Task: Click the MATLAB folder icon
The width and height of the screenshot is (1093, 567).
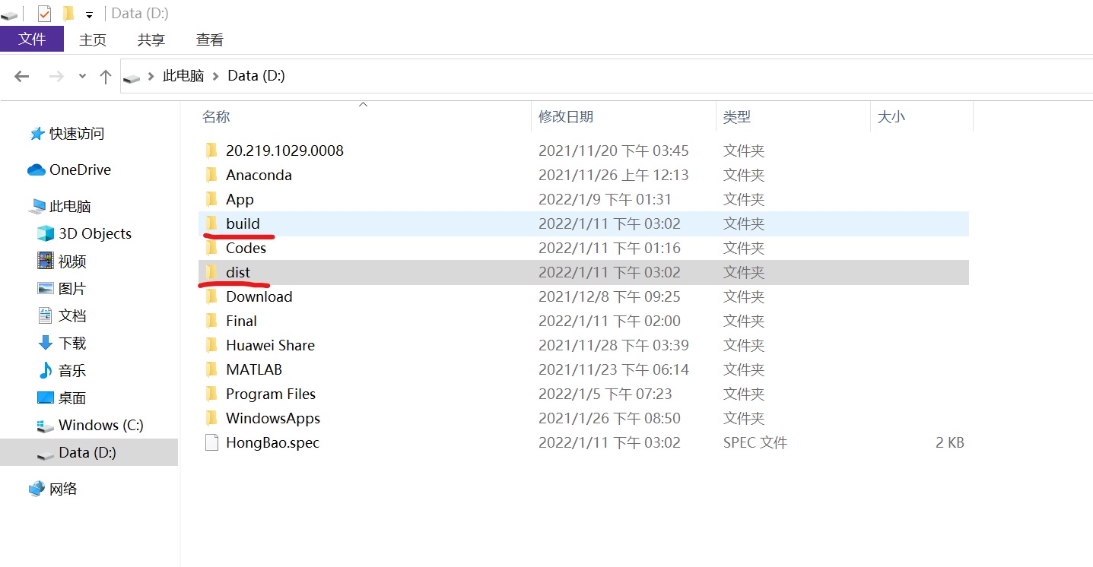Action: click(x=211, y=369)
